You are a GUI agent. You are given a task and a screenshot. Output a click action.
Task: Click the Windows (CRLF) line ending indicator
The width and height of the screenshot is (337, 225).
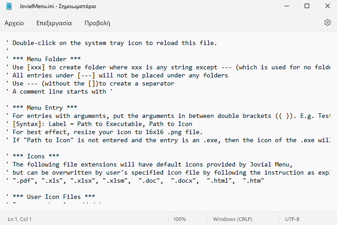click(233, 219)
